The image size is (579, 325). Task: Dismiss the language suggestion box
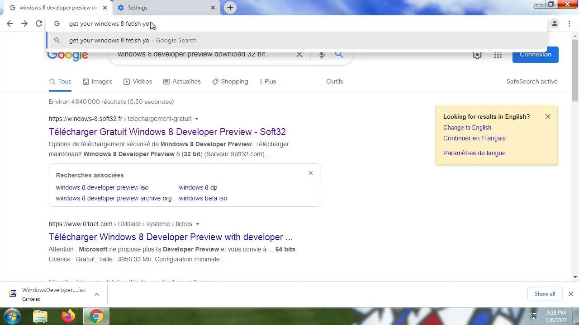pos(548,116)
